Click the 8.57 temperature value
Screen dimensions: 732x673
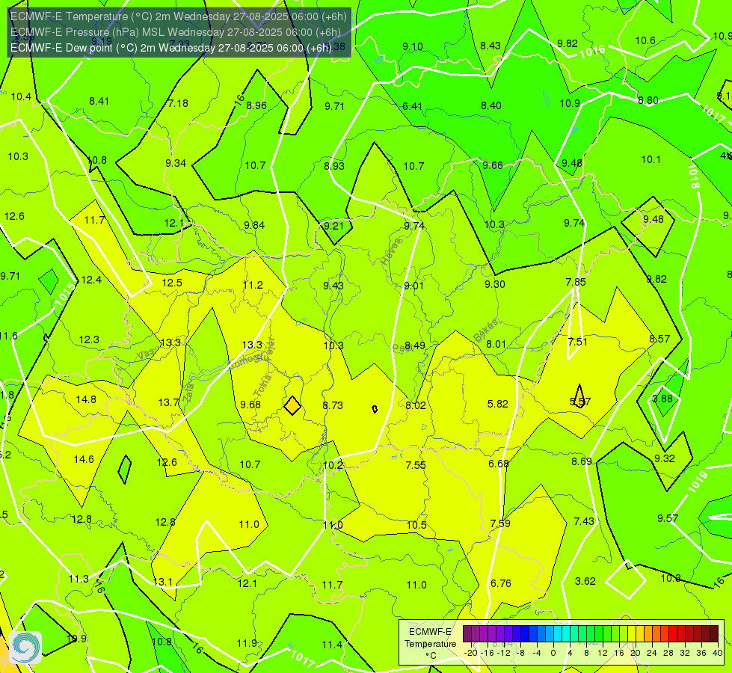point(659,339)
